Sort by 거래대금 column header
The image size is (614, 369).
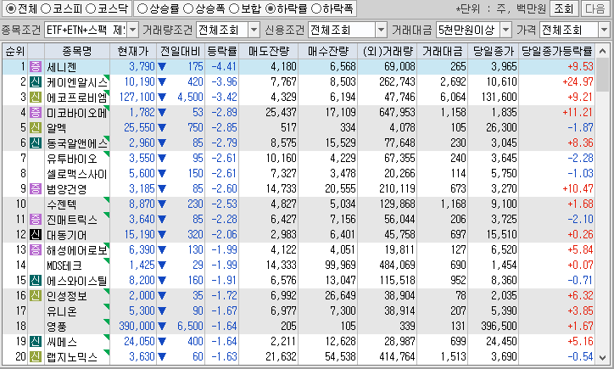443,51
